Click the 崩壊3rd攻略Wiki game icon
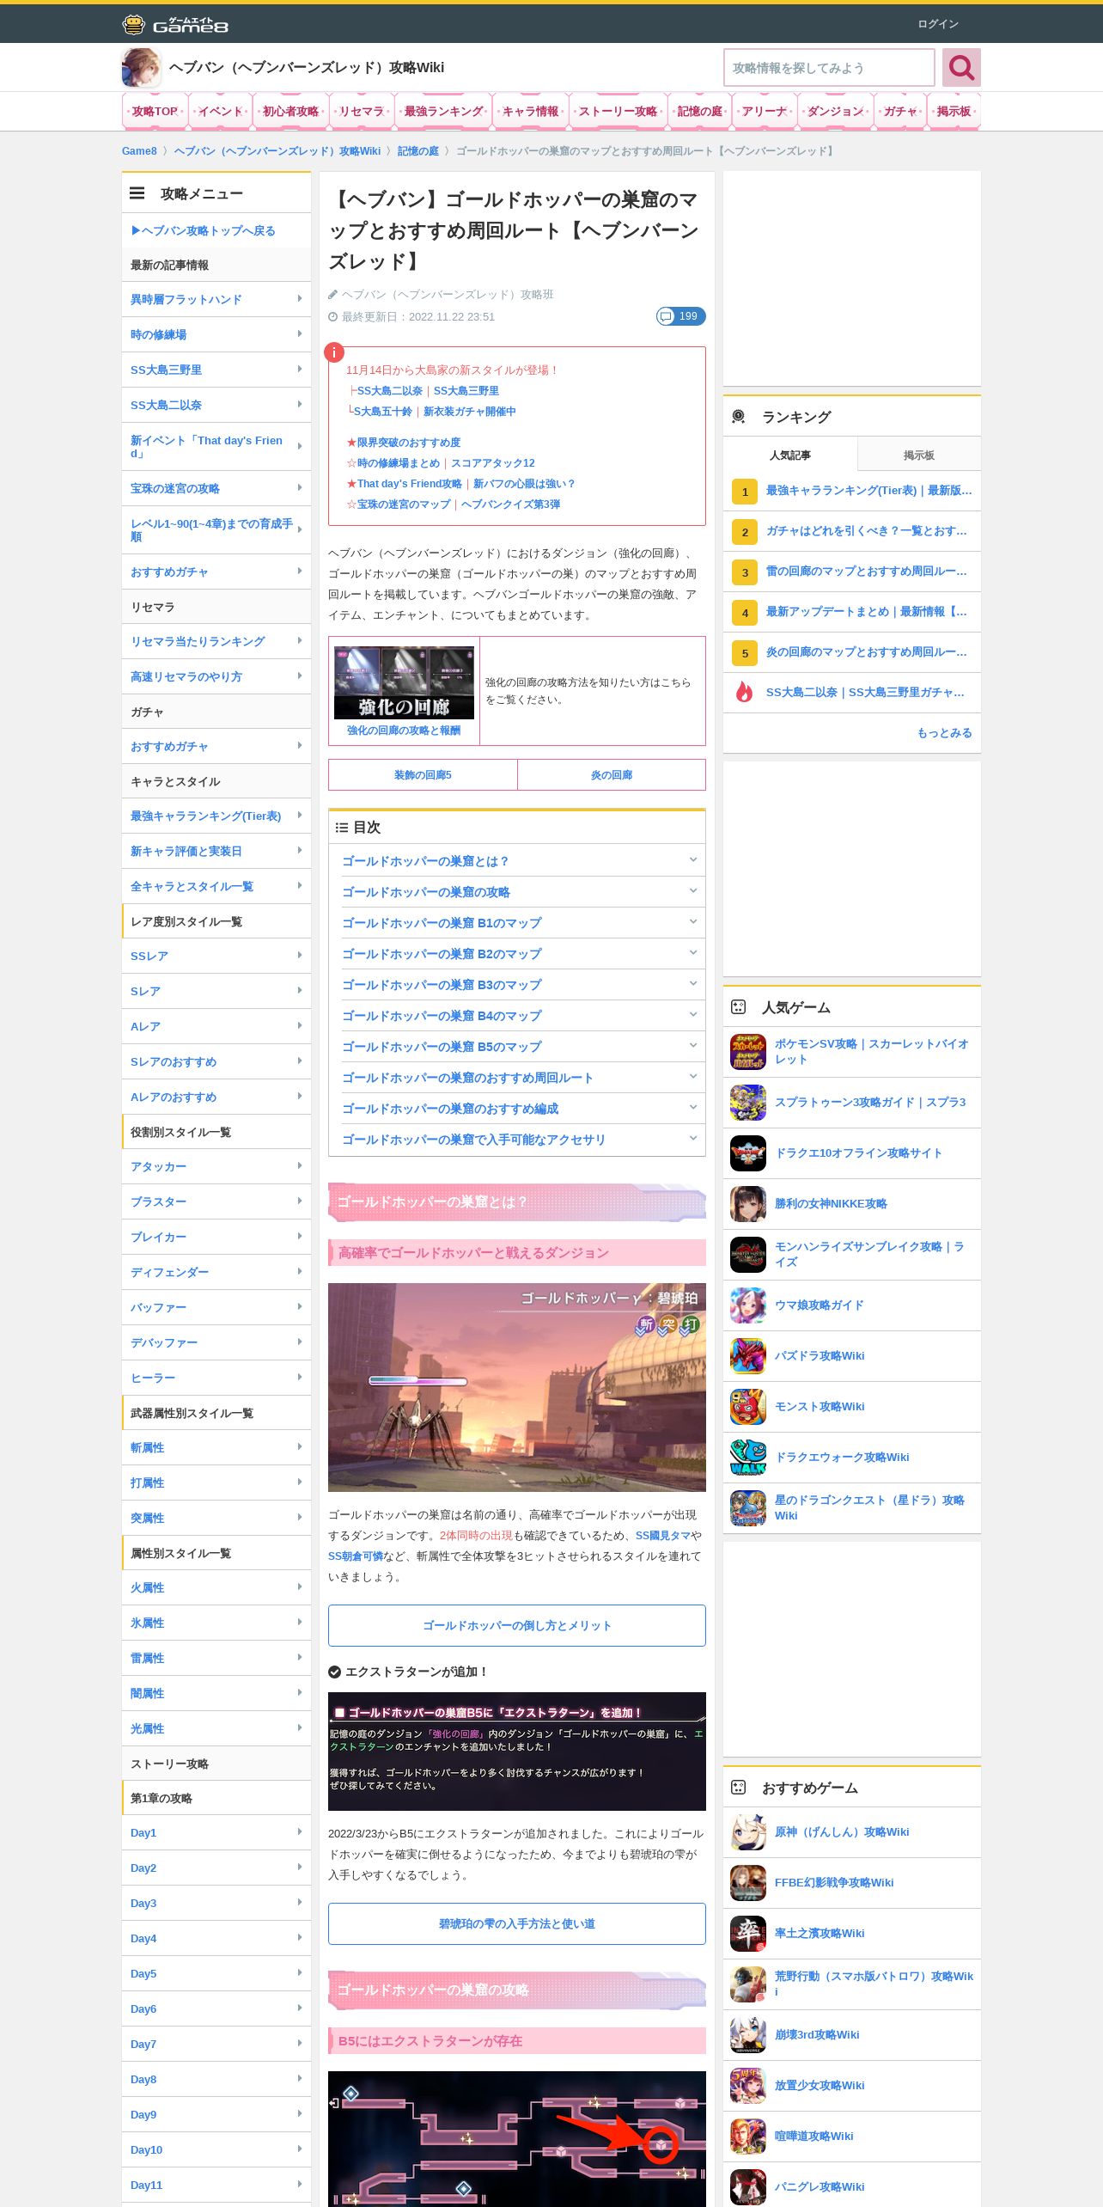Viewport: 1103px width, 2207px height. pos(748,2035)
